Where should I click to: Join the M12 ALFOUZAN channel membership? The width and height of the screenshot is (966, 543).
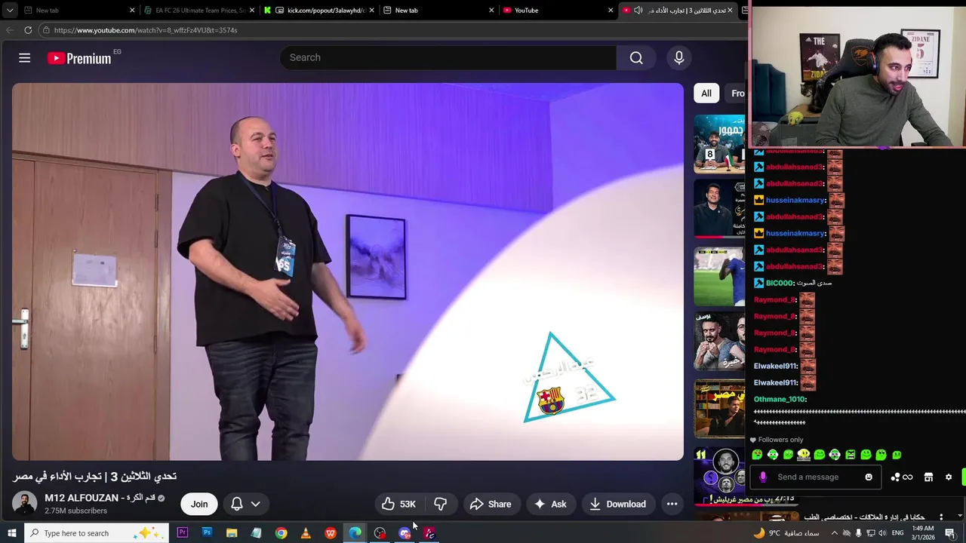[x=199, y=504]
